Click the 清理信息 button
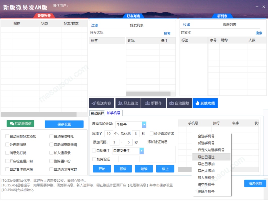The image size is (268, 201). (x=255, y=183)
